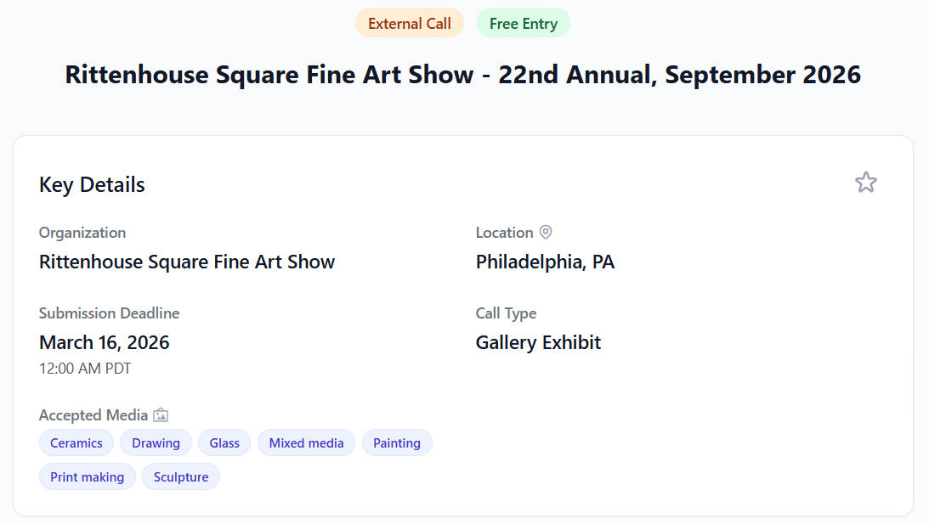The image size is (929, 524).
Task: Click the Glass media tag
Action: coord(224,442)
